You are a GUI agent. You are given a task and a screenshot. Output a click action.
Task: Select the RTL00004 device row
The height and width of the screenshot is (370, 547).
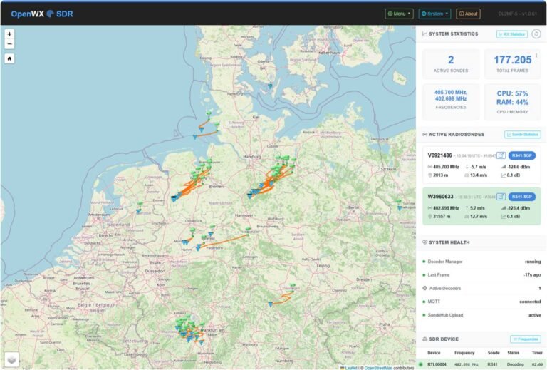pos(481,364)
